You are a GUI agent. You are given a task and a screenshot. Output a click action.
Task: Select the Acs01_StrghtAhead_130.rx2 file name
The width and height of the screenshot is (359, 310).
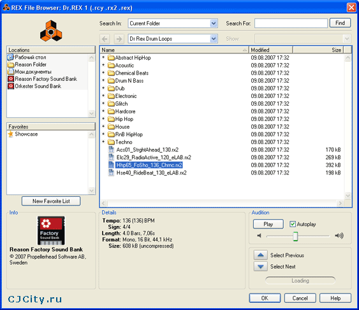pos(147,150)
